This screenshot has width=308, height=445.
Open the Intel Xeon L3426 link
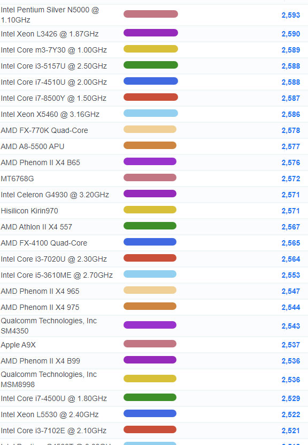[50, 34]
